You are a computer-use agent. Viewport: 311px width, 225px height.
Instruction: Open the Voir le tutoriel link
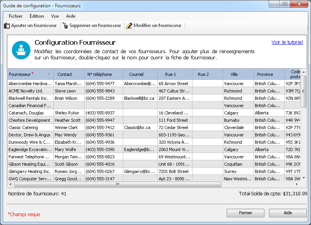(x=287, y=42)
